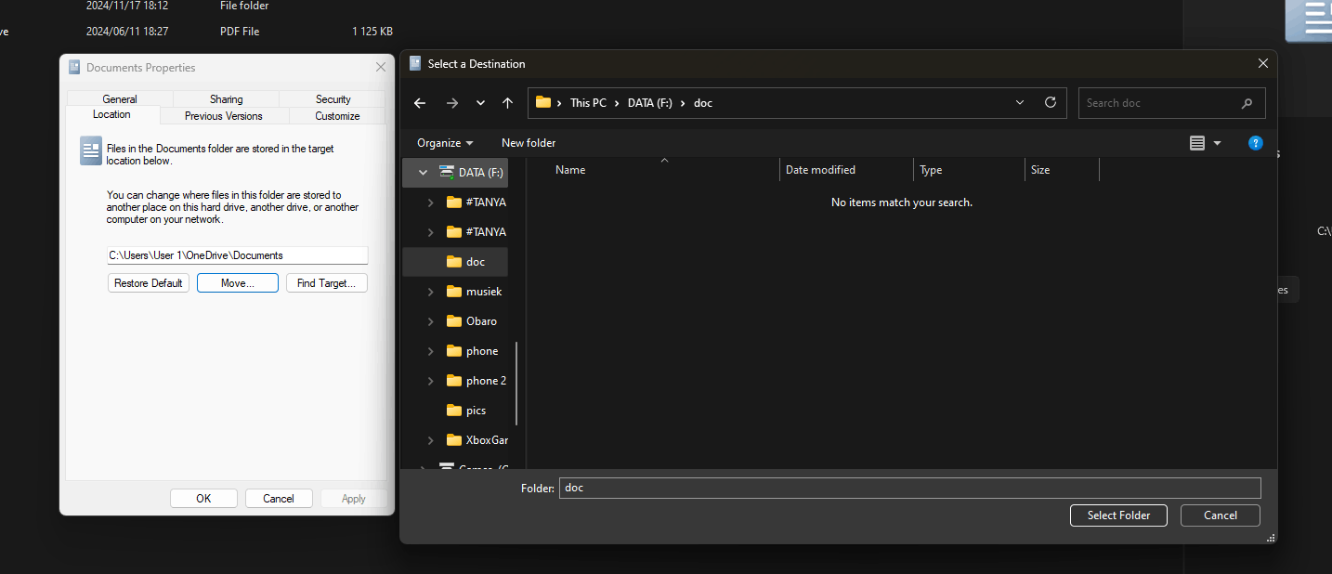Click DATA (F:) drive icon in tree

coord(447,172)
